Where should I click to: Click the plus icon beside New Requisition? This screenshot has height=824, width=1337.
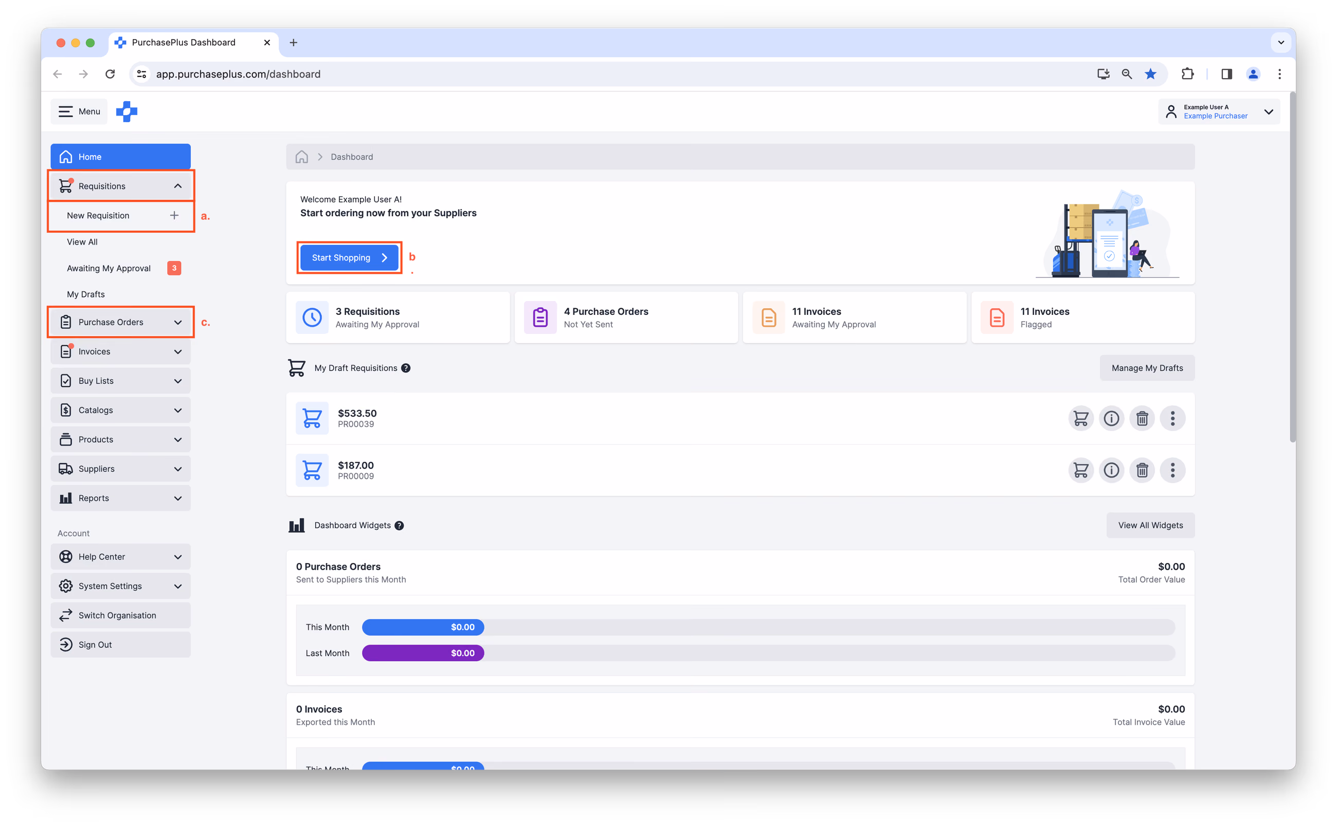[x=174, y=216]
